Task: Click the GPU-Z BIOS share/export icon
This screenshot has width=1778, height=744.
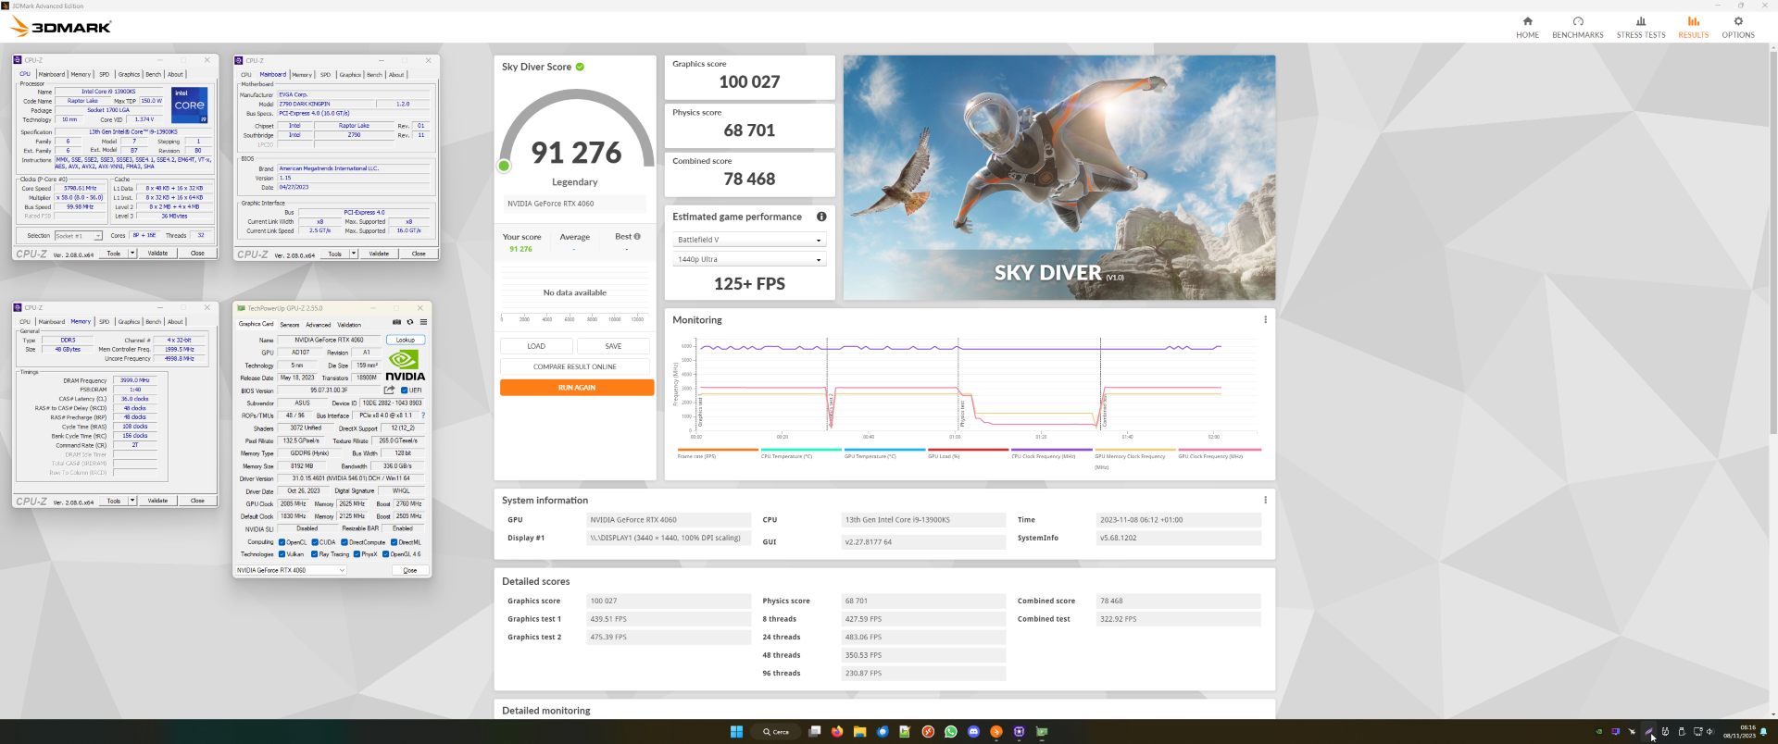Action: pos(389,390)
